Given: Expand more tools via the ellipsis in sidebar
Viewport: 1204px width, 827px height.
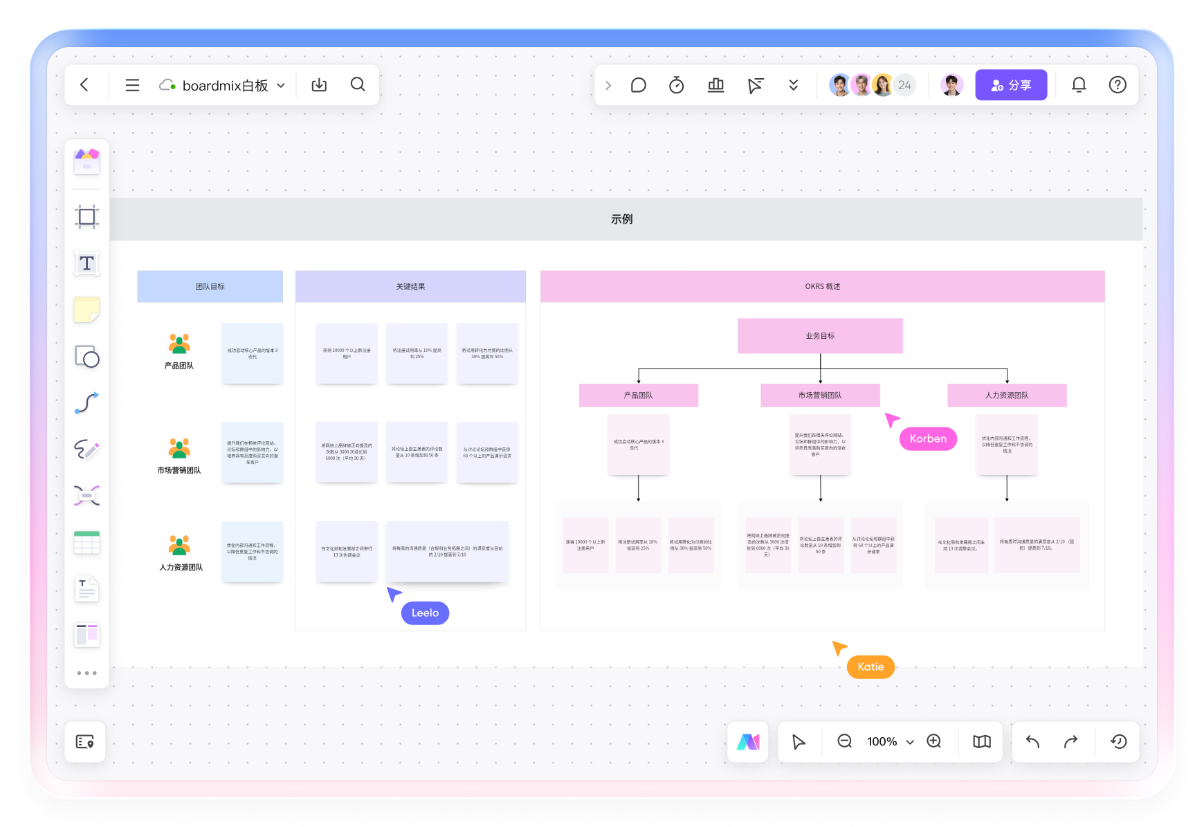Looking at the screenshot, I should pos(86,672).
